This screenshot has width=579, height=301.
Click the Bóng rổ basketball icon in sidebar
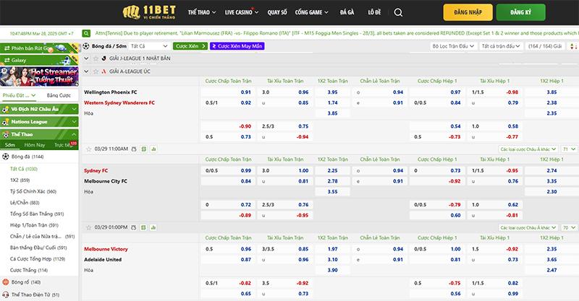[6, 282]
